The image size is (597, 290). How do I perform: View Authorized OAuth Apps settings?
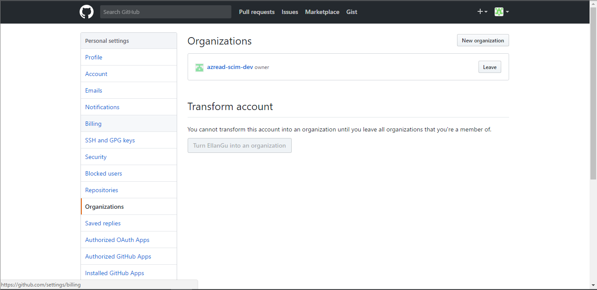[117, 240]
